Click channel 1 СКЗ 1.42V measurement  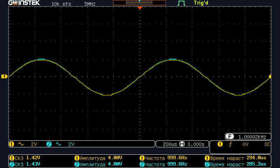[25, 158]
